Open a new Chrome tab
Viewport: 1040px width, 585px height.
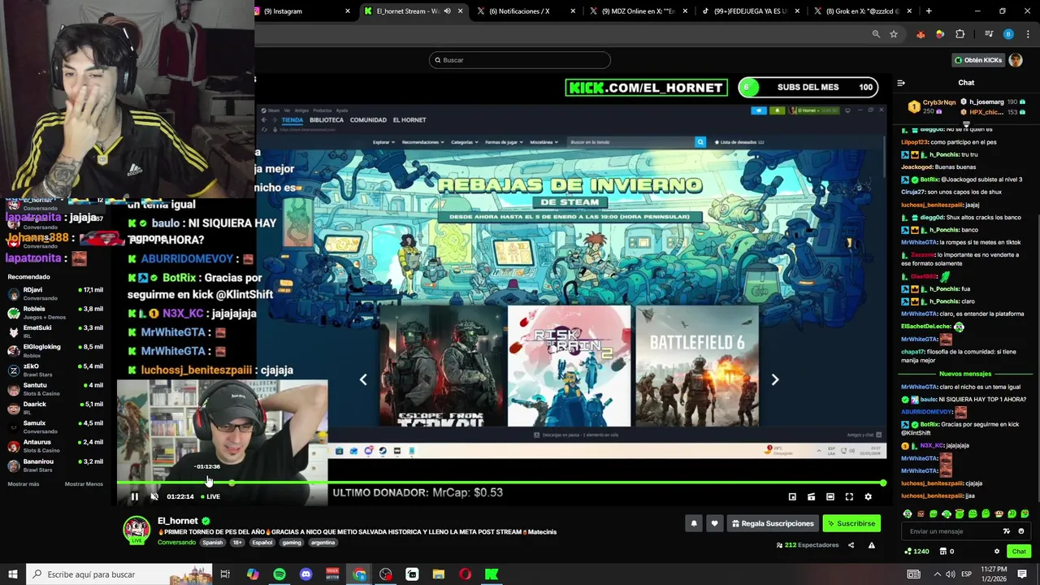point(929,11)
